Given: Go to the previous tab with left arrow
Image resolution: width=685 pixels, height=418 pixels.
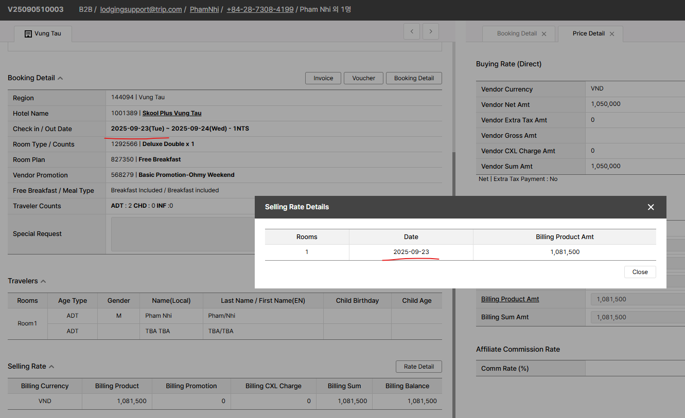Looking at the screenshot, I should tap(412, 31).
